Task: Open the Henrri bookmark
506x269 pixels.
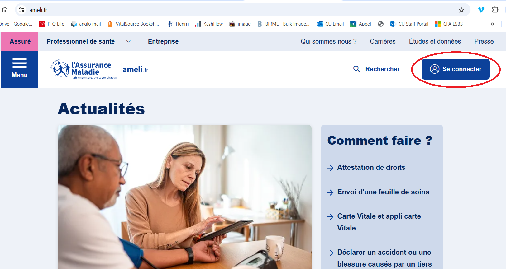Action: pyautogui.click(x=178, y=24)
